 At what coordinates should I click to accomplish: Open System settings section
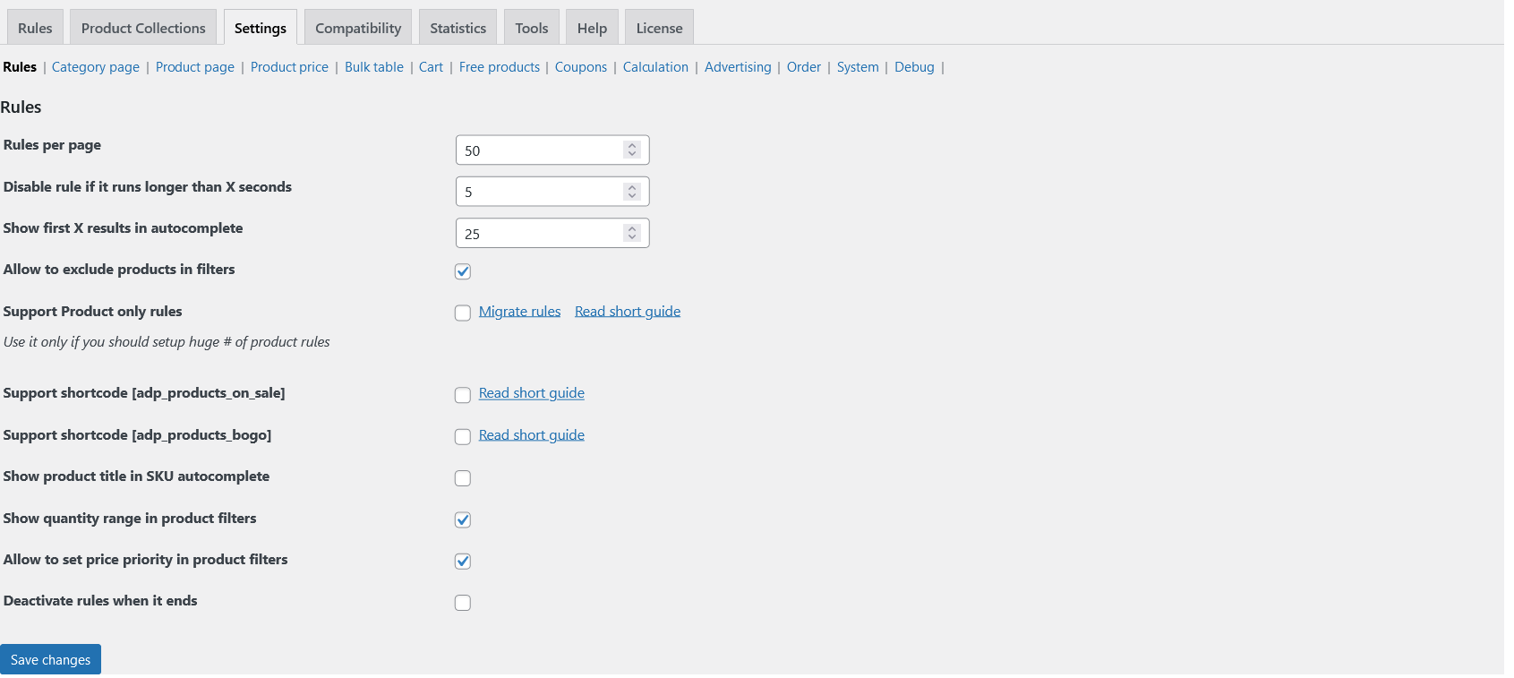tap(858, 67)
